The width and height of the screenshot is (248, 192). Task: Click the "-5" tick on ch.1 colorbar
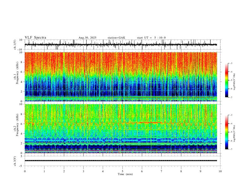(x=231, y=80)
